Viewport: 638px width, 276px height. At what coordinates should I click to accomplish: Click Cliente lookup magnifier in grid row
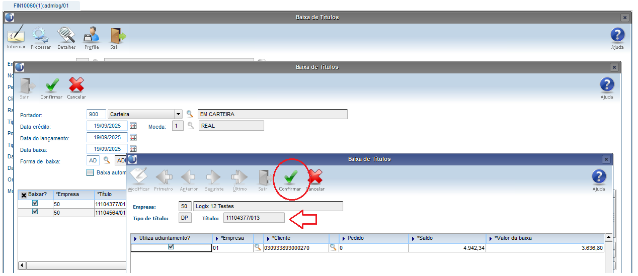click(x=333, y=247)
